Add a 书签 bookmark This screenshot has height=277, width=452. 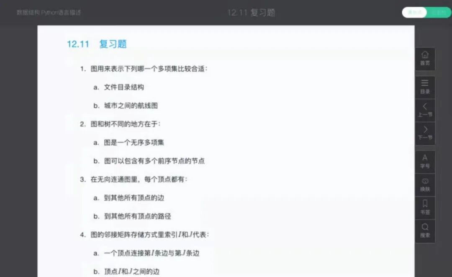(x=425, y=208)
